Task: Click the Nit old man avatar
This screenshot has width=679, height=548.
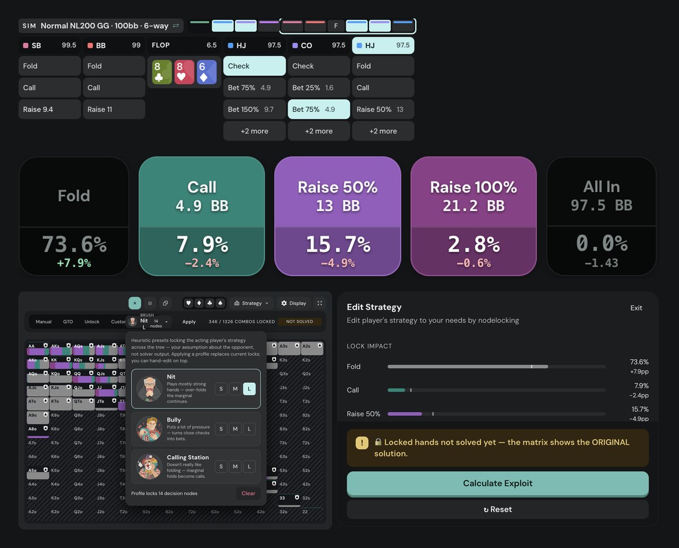Action: pos(149,389)
